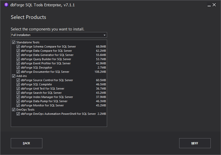Image resolution: width=221 pixels, height=155 pixels.
Task: Toggle dbForge Search for SQL Server checkbox
Action: pyautogui.click(x=18, y=93)
